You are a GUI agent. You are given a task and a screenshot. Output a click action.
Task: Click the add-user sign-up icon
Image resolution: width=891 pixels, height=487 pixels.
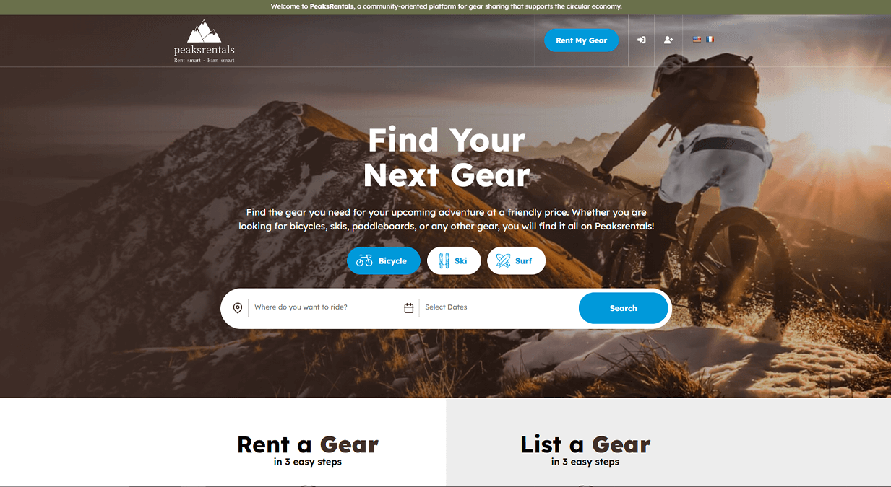(668, 40)
